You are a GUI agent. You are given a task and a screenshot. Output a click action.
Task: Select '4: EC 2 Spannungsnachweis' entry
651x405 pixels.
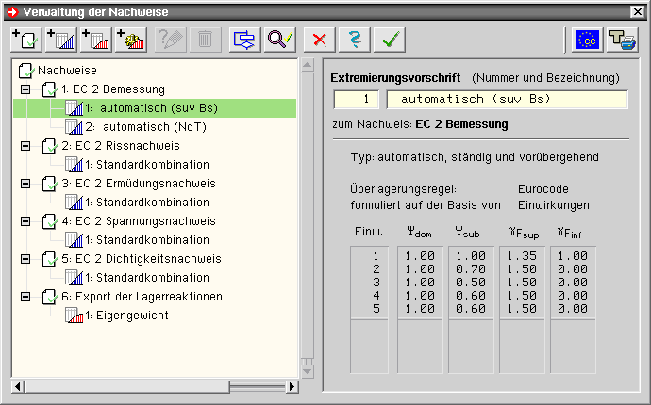[x=138, y=221]
